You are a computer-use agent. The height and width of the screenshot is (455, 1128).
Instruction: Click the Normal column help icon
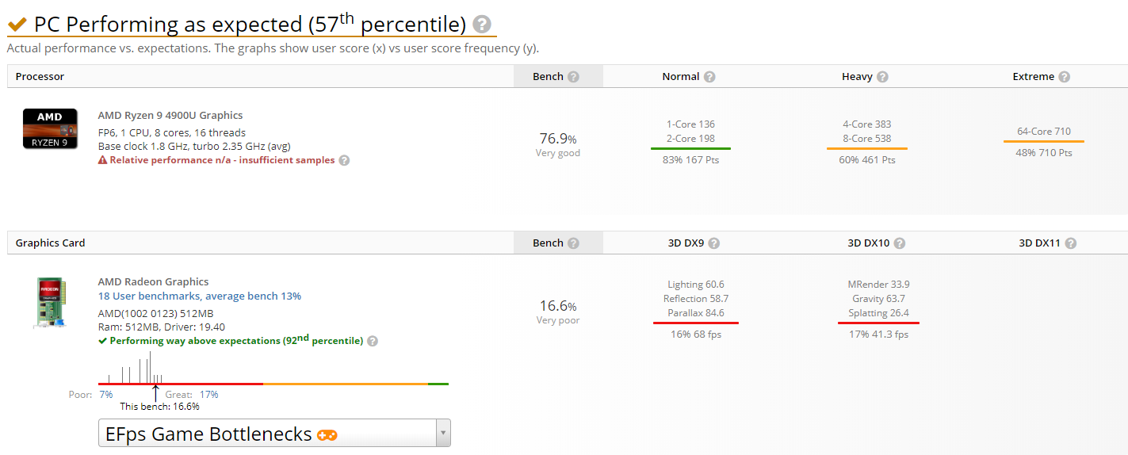pyautogui.click(x=709, y=77)
